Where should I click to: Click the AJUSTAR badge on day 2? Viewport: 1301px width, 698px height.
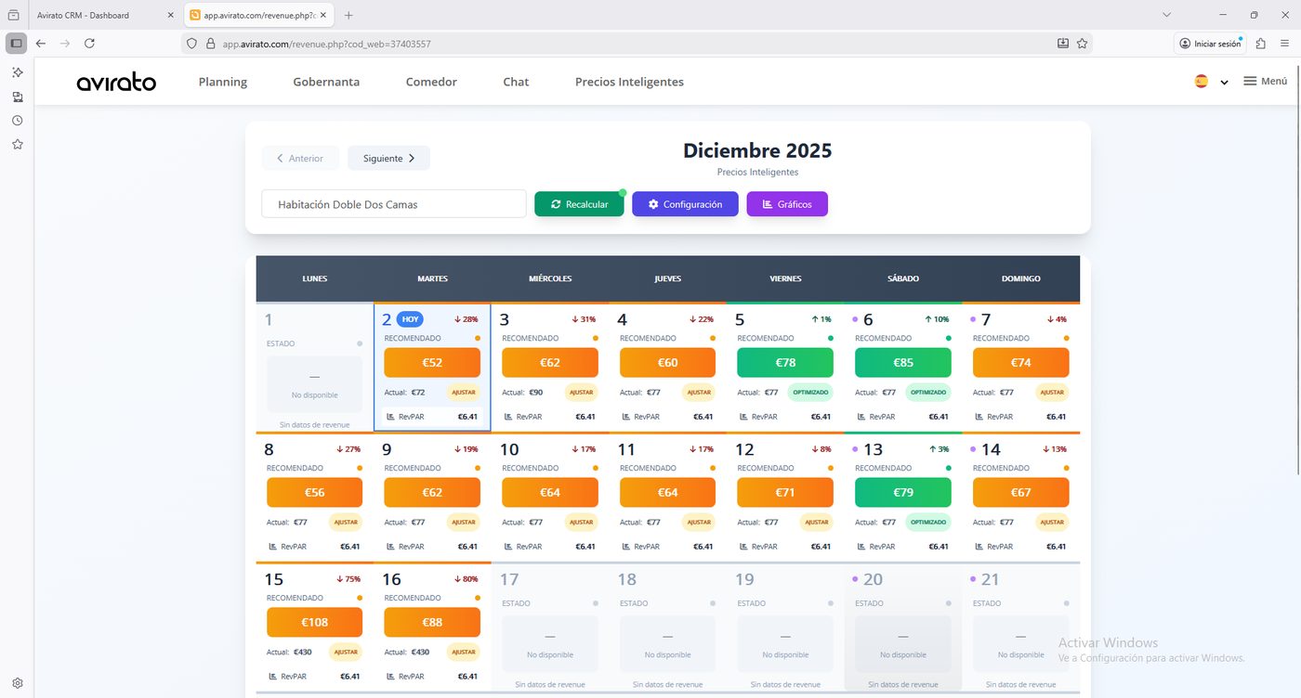tap(464, 393)
